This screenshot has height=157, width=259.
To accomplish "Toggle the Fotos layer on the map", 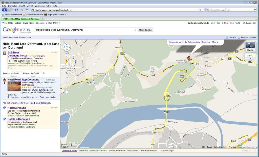I will 250,56.
